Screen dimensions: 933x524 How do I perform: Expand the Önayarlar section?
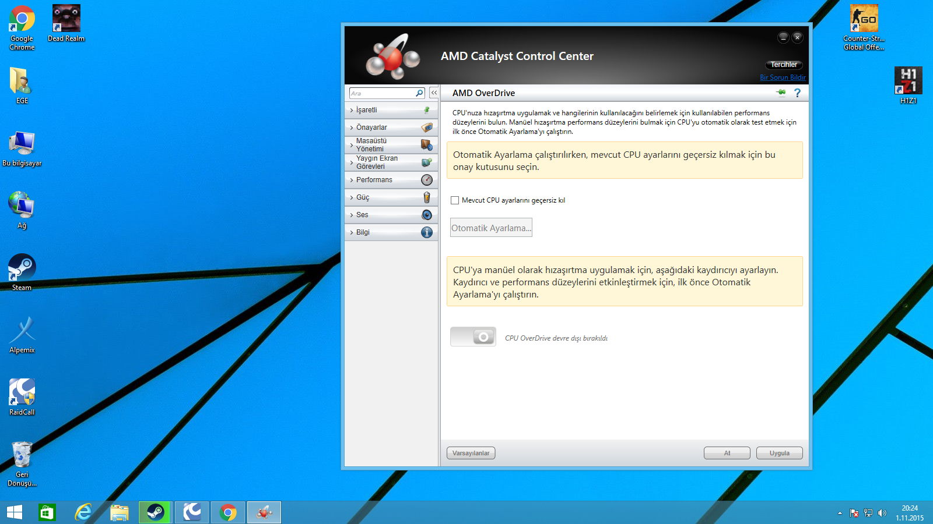click(391, 128)
